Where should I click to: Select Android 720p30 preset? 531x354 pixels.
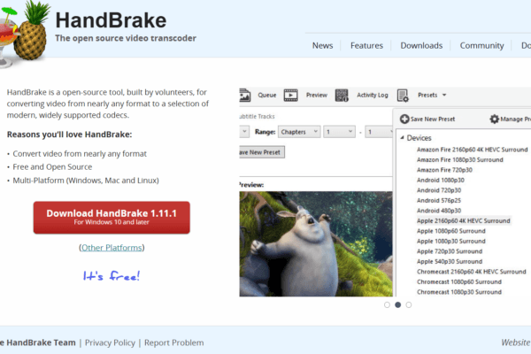click(x=439, y=190)
